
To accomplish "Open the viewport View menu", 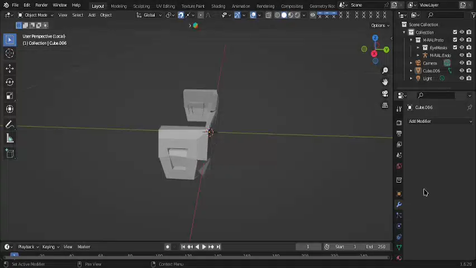I will pyautogui.click(x=63, y=15).
